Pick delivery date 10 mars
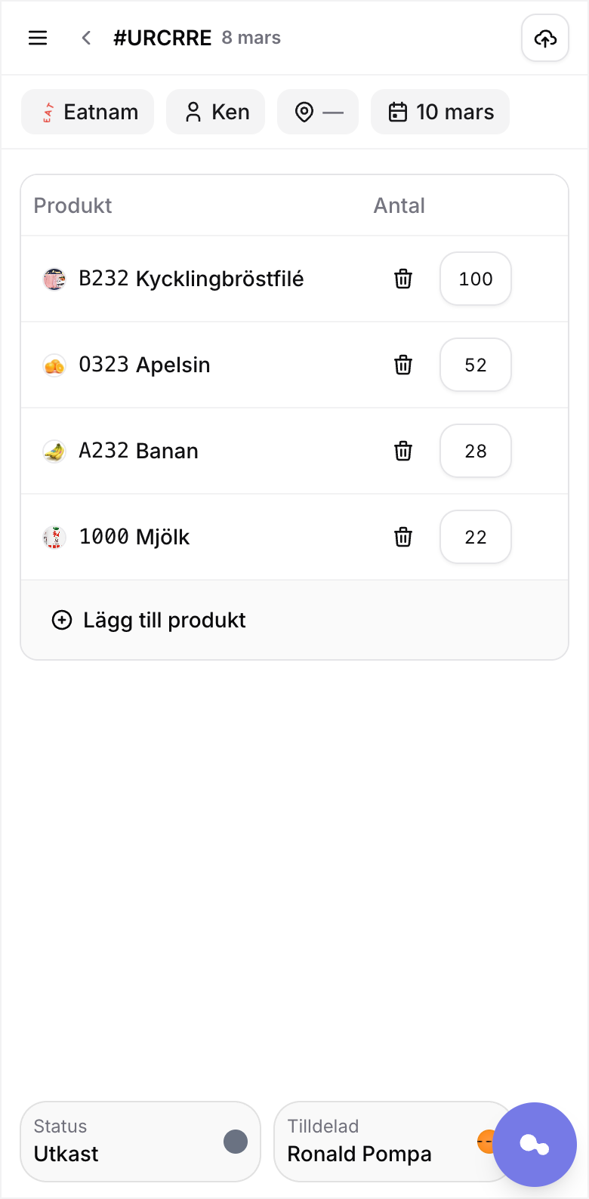589x1199 pixels. pyautogui.click(x=440, y=112)
